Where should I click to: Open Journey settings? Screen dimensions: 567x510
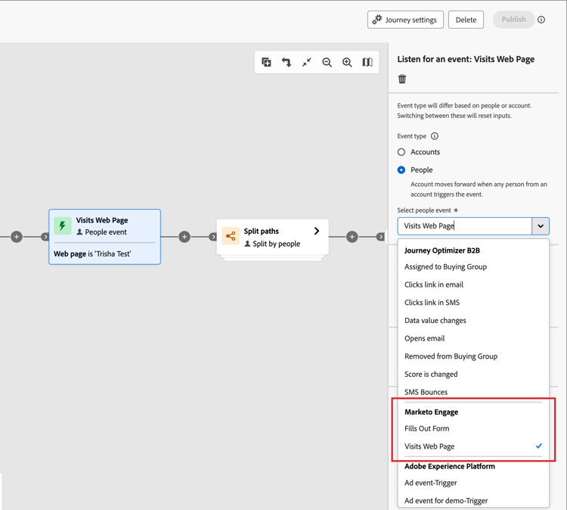click(x=406, y=20)
